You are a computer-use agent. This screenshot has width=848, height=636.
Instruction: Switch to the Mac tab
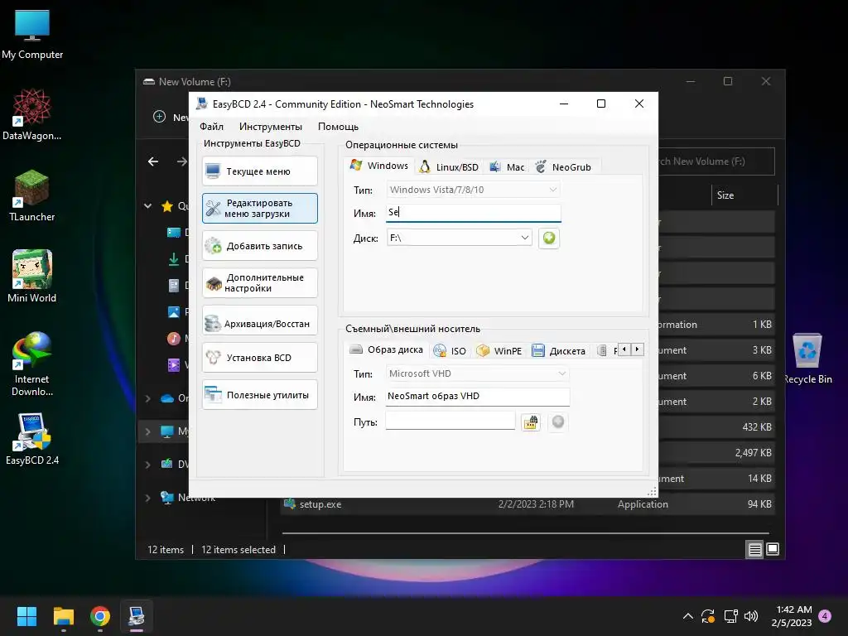coord(507,167)
